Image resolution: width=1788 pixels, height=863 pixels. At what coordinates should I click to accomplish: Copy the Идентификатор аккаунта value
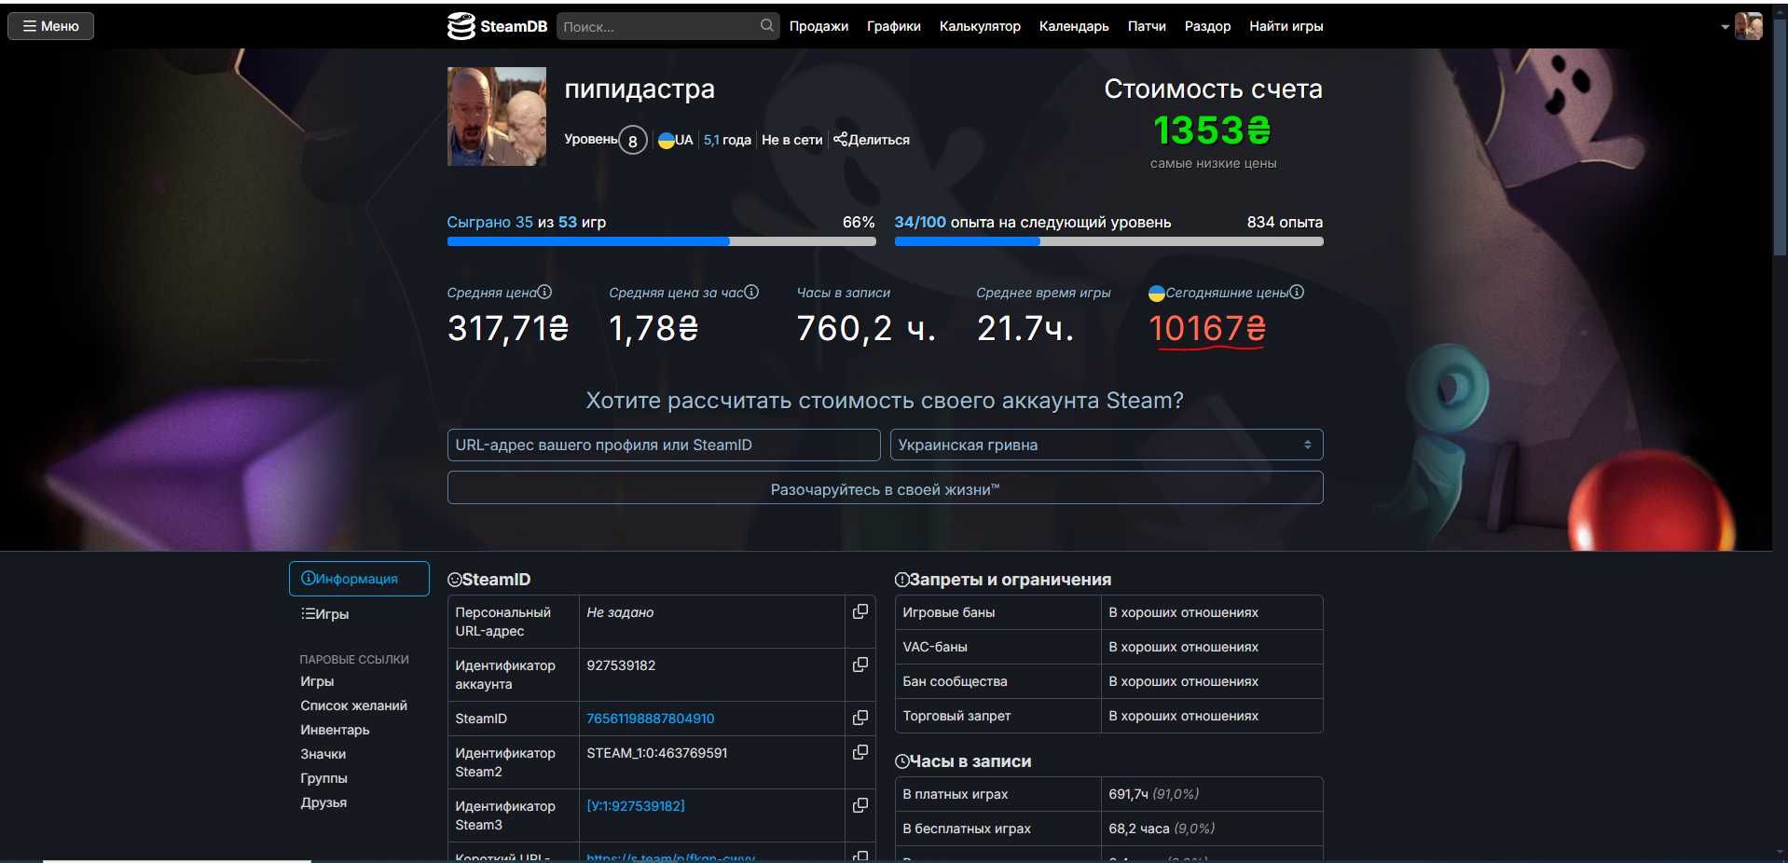click(x=860, y=664)
